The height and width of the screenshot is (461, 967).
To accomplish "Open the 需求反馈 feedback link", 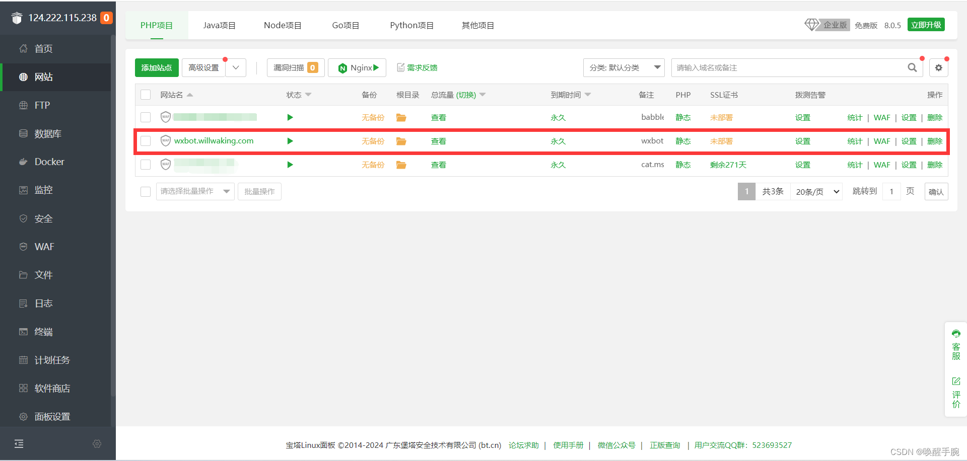I will coord(417,67).
